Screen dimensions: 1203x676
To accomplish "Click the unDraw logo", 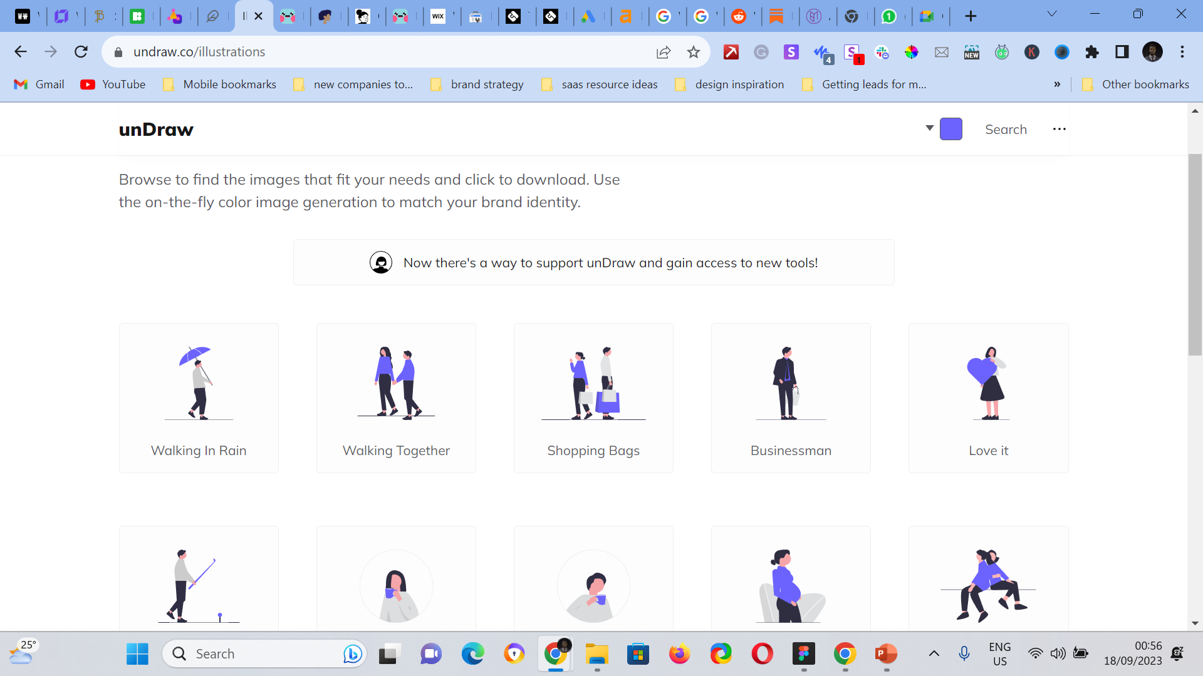I will pos(156,129).
